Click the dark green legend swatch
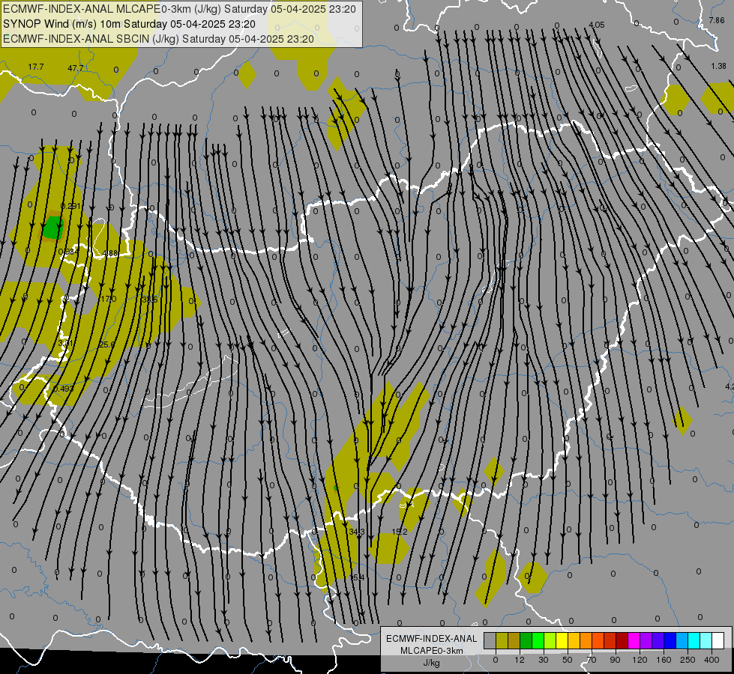Viewport: 734px width, 674px height. 526,640
